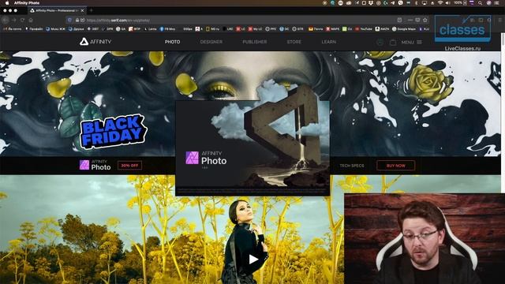This screenshot has height=284, width=505.
Task: Open the LEARN page
Action: click(x=328, y=42)
